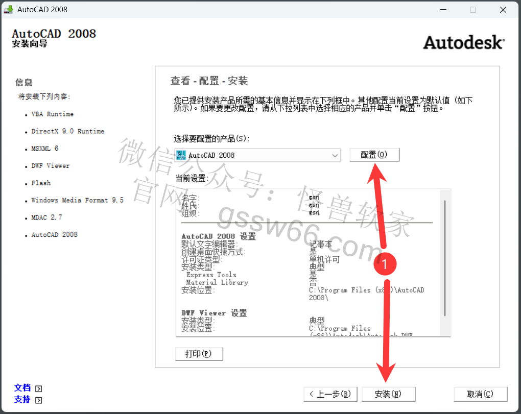This screenshot has width=521, height=414.
Task: Click the AutoCAD product icon in the combo box
Action: (181, 155)
